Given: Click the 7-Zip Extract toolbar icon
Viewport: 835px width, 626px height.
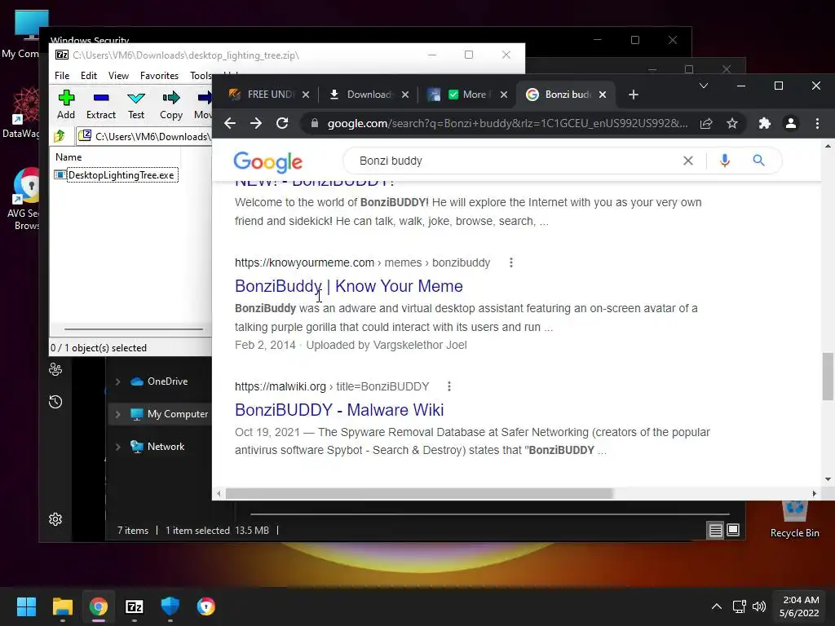Looking at the screenshot, I should [x=100, y=104].
